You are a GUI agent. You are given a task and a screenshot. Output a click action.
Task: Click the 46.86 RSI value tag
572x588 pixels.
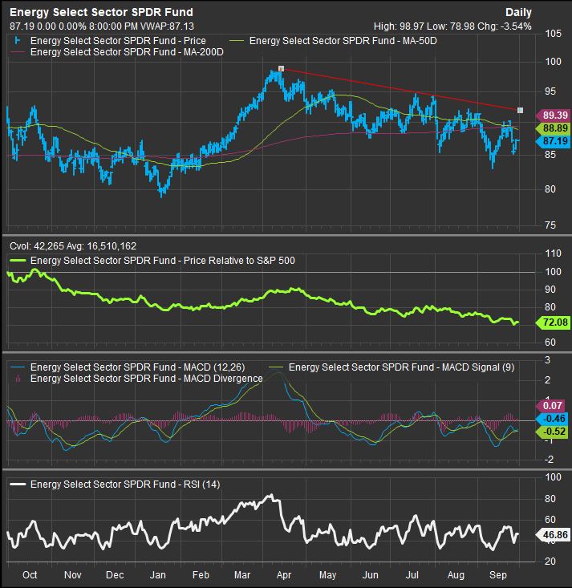tap(554, 535)
